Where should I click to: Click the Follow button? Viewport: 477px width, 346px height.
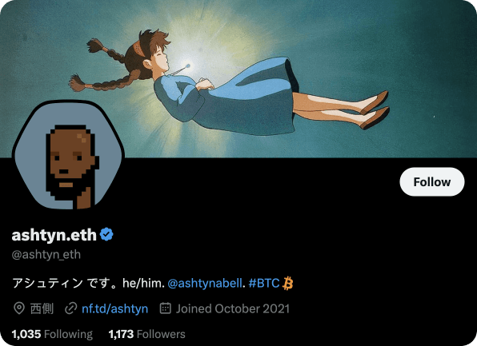click(x=432, y=181)
